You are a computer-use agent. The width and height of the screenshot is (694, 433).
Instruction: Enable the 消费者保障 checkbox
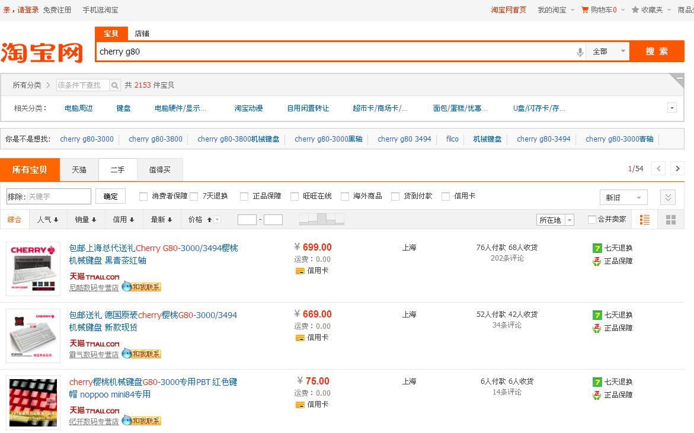pyautogui.click(x=143, y=197)
